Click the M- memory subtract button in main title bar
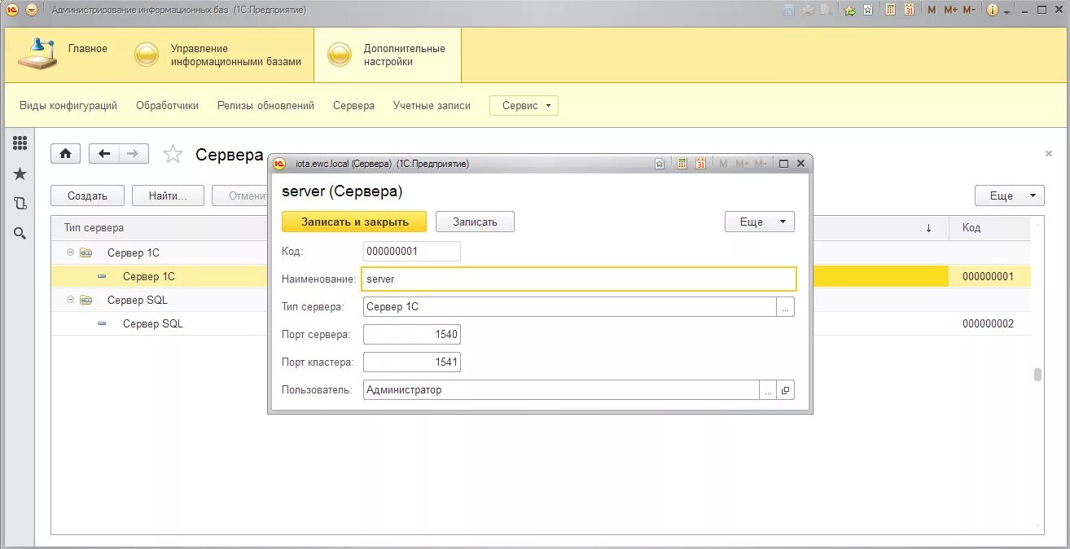 [969, 10]
